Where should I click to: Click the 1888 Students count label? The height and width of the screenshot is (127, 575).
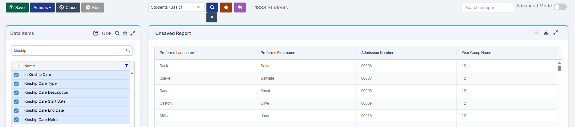[271, 8]
